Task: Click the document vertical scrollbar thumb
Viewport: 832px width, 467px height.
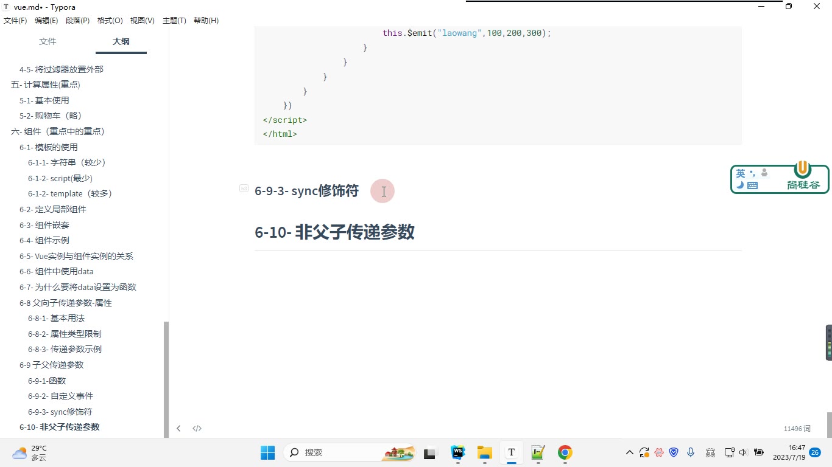Action: pyautogui.click(x=829, y=424)
